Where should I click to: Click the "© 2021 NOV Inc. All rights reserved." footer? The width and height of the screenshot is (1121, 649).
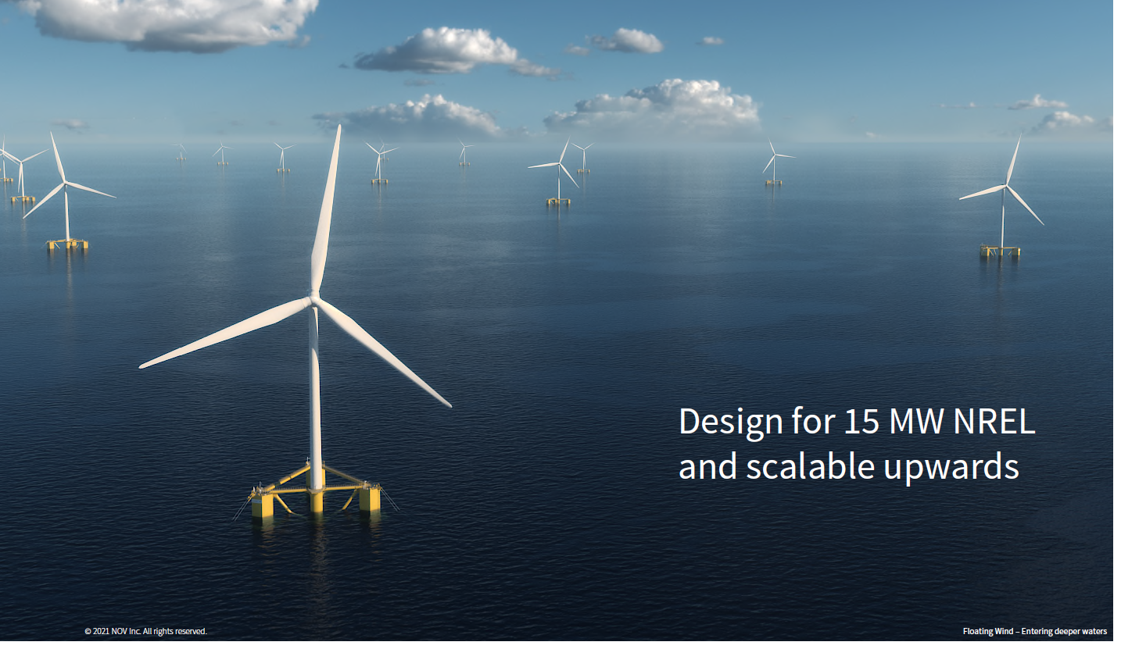point(145,631)
